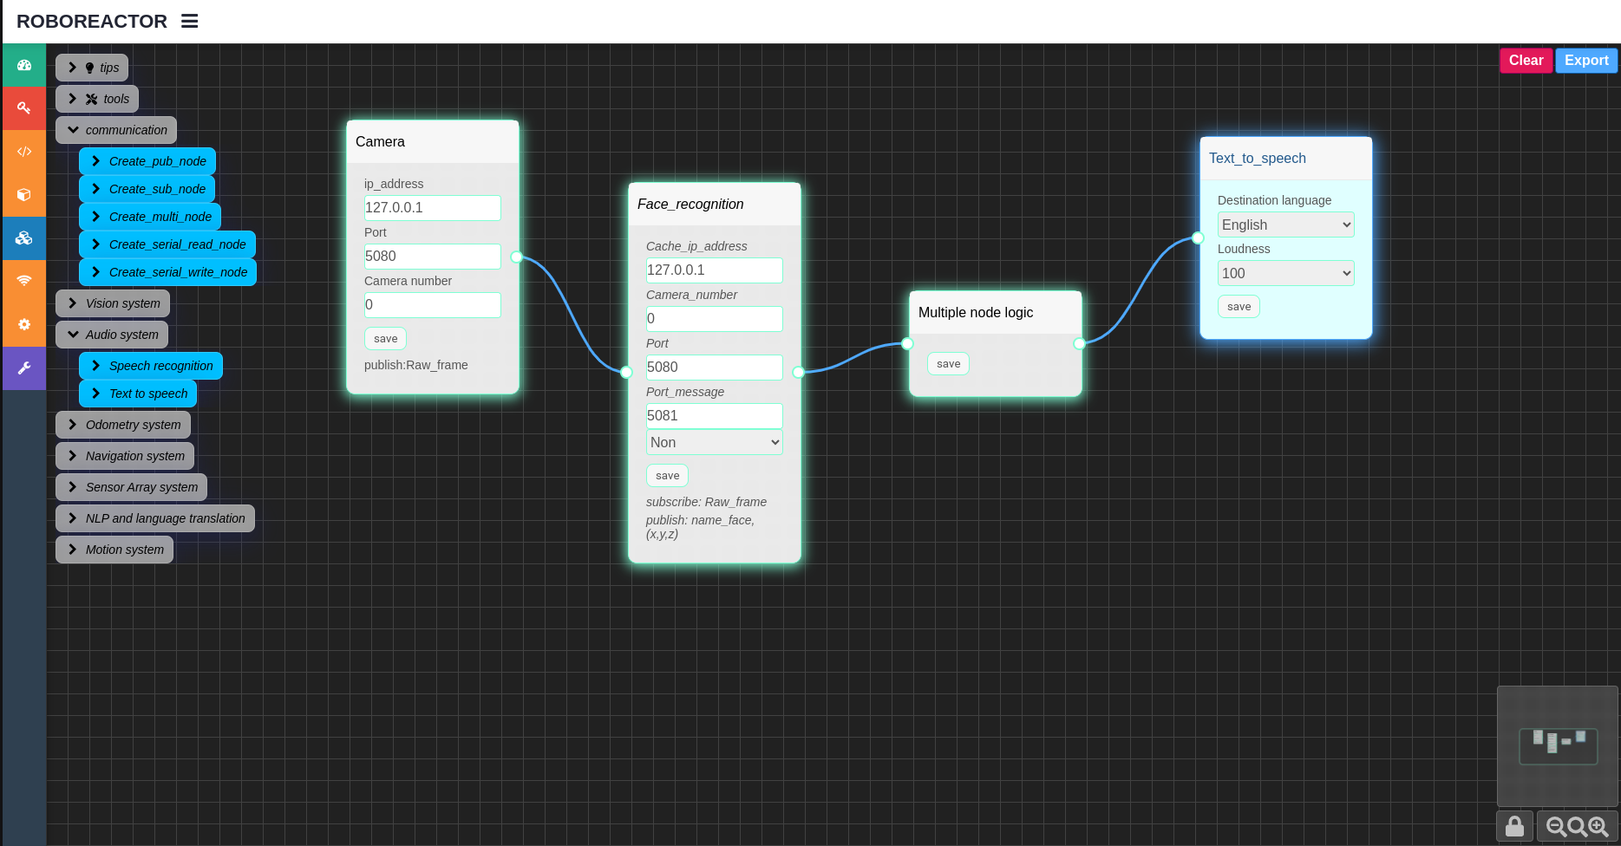Select the cube box sidebar icon
Screen dimensions: 1621x846
coord(24,195)
